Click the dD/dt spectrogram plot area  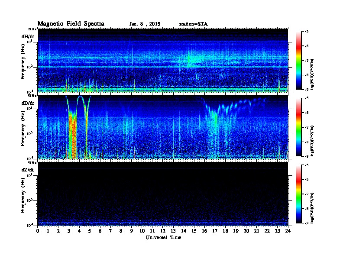click(163, 127)
